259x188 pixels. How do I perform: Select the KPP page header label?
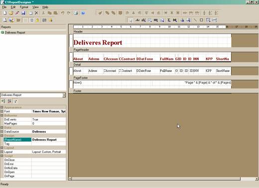pos(209,59)
